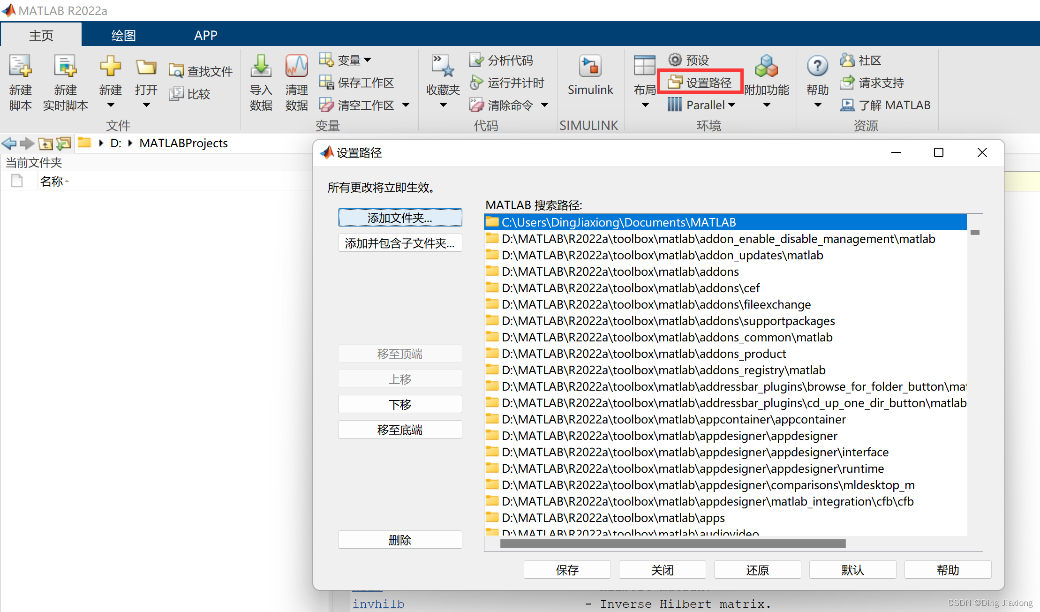Click the Add-Ons (附加功能) icon
Image resolution: width=1040 pixels, height=612 pixels.
click(x=767, y=67)
